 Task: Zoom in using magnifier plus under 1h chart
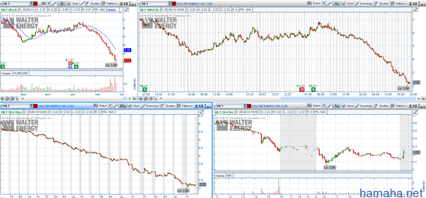click(146, 98)
